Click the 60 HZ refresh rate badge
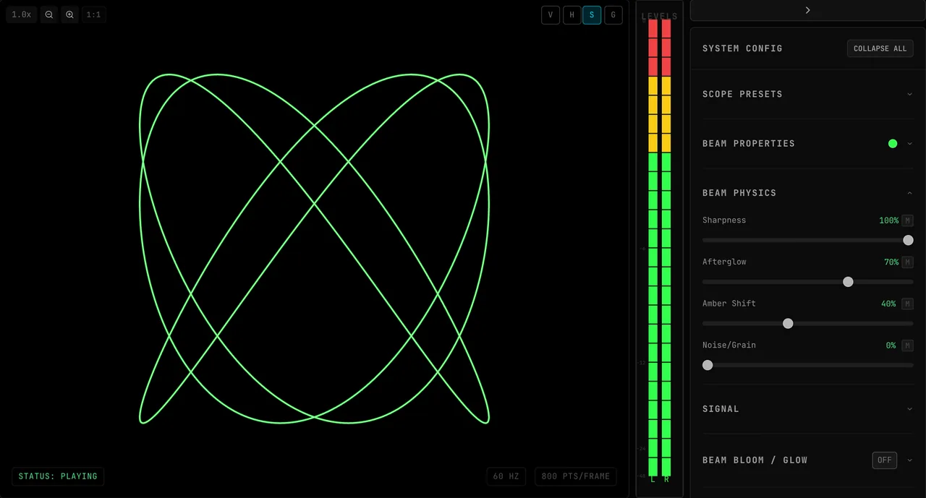The height and width of the screenshot is (498, 926). tap(506, 476)
